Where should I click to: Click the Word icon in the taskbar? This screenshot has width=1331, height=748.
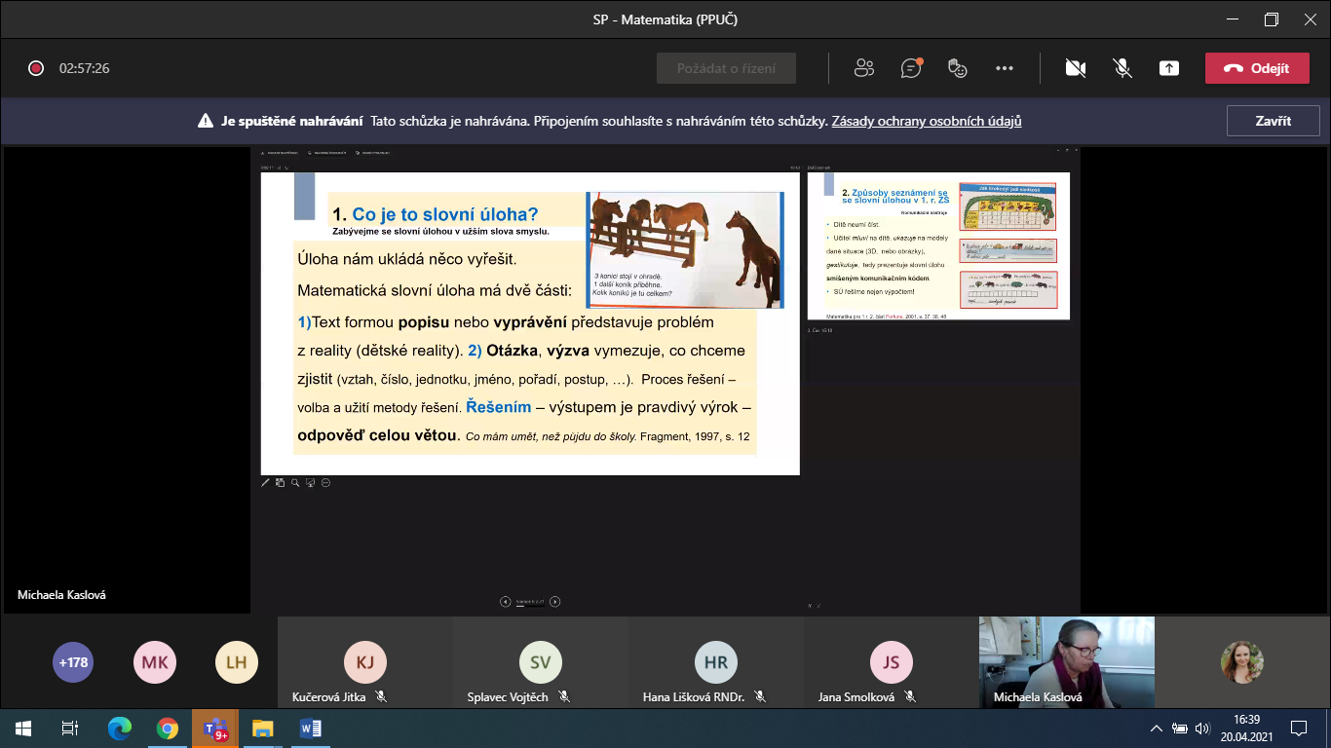[310, 728]
